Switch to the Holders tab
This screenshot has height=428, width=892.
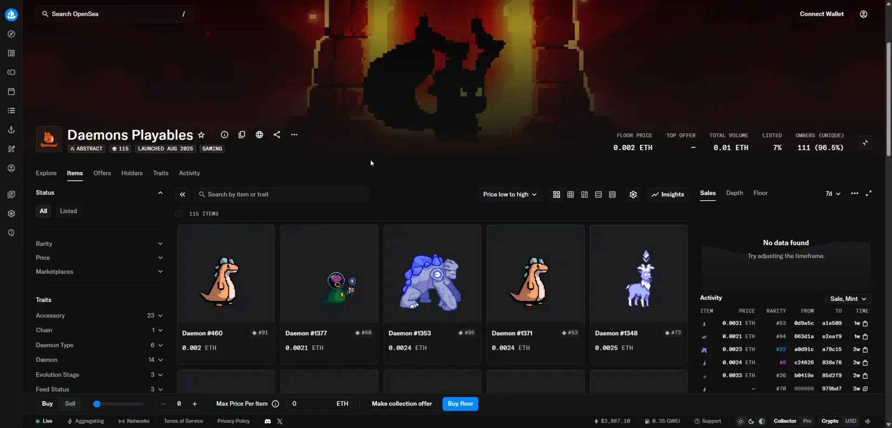point(131,173)
